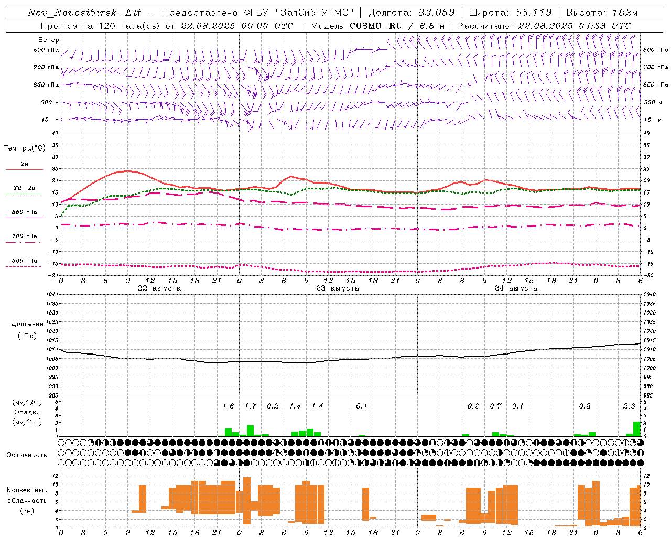Click the 1.7 three-hour precipitation value
671x537 pixels.
pyautogui.click(x=251, y=406)
